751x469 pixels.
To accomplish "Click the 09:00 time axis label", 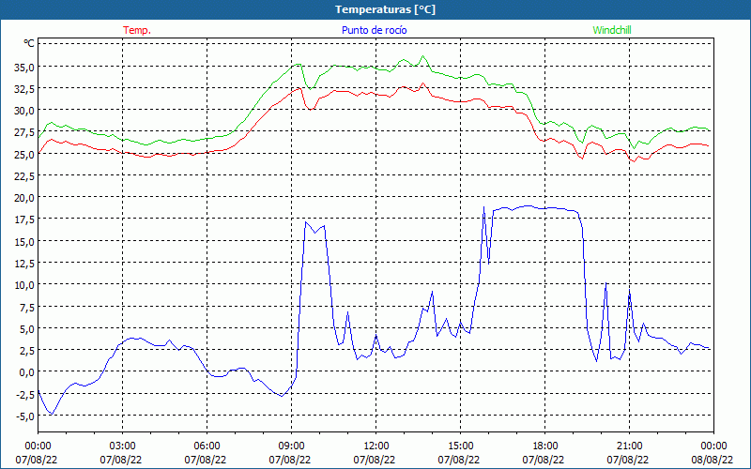I will [x=291, y=446].
